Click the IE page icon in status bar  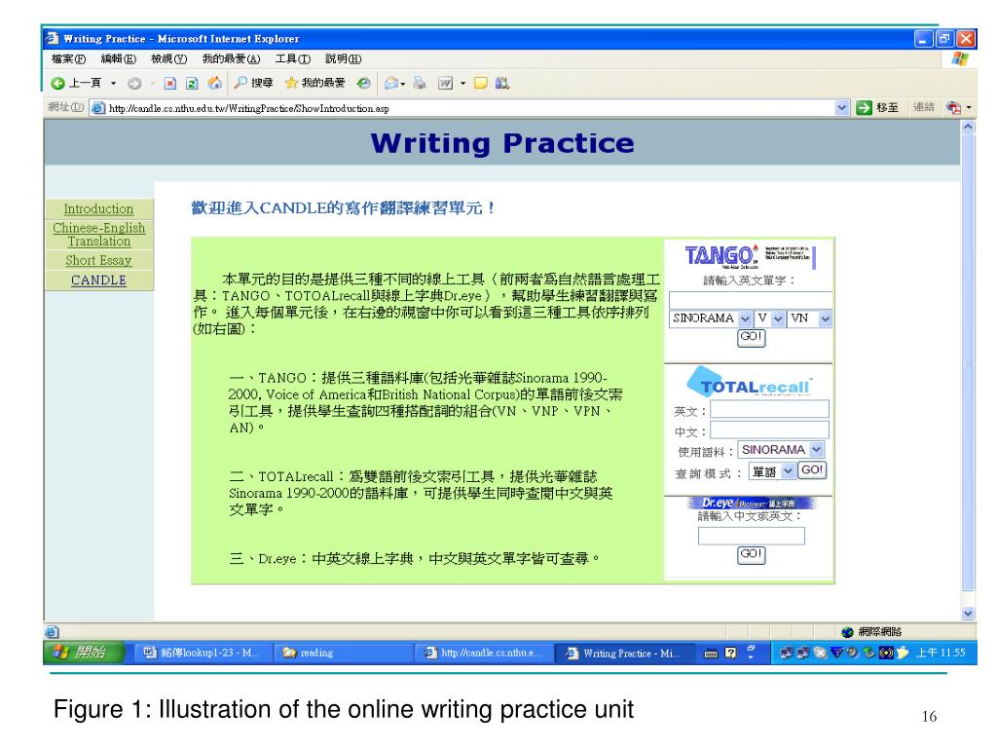coord(53,631)
